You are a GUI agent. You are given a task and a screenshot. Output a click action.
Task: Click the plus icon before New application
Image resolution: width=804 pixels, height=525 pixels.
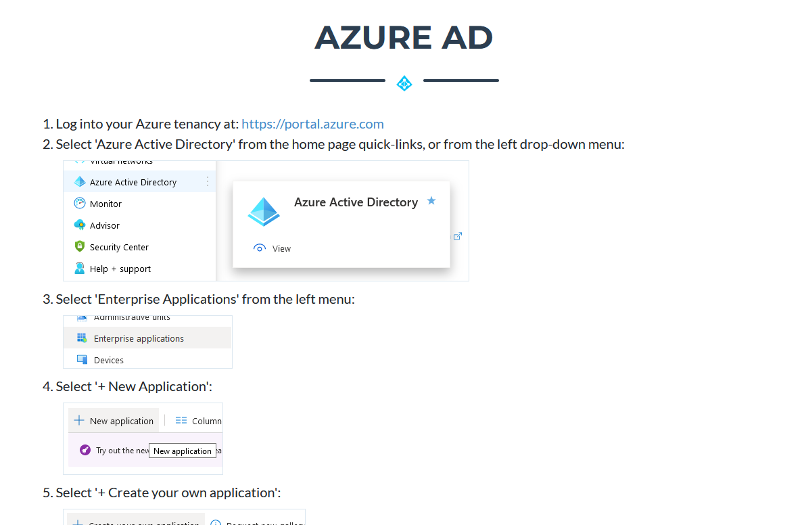click(x=79, y=420)
